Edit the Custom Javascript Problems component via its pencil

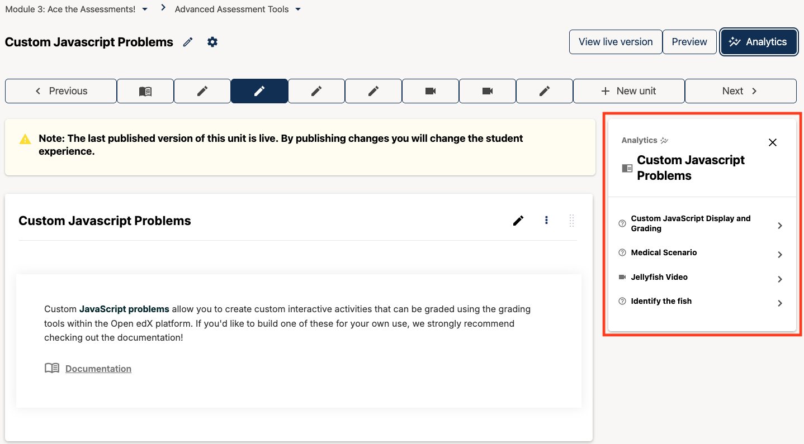[x=518, y=220]
